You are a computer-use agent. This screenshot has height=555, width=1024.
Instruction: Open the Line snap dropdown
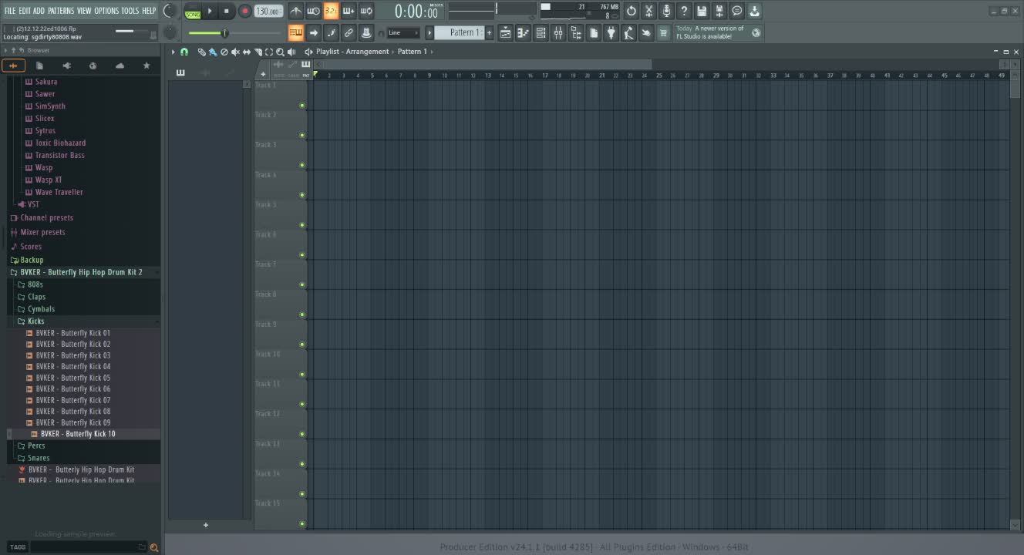point(403,32)
